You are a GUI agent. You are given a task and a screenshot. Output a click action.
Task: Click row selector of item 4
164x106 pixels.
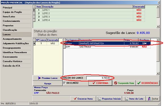[x=34, y=20]
